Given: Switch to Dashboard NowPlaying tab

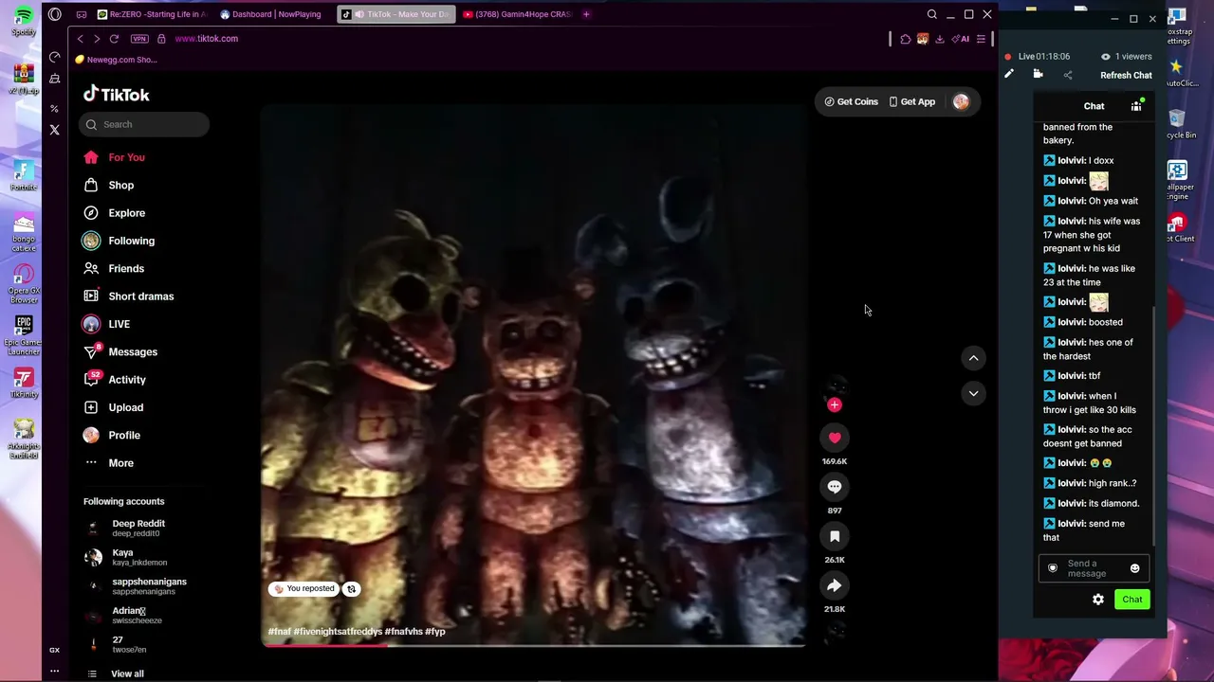Looking at the screenshot, I should coord(273,14).
